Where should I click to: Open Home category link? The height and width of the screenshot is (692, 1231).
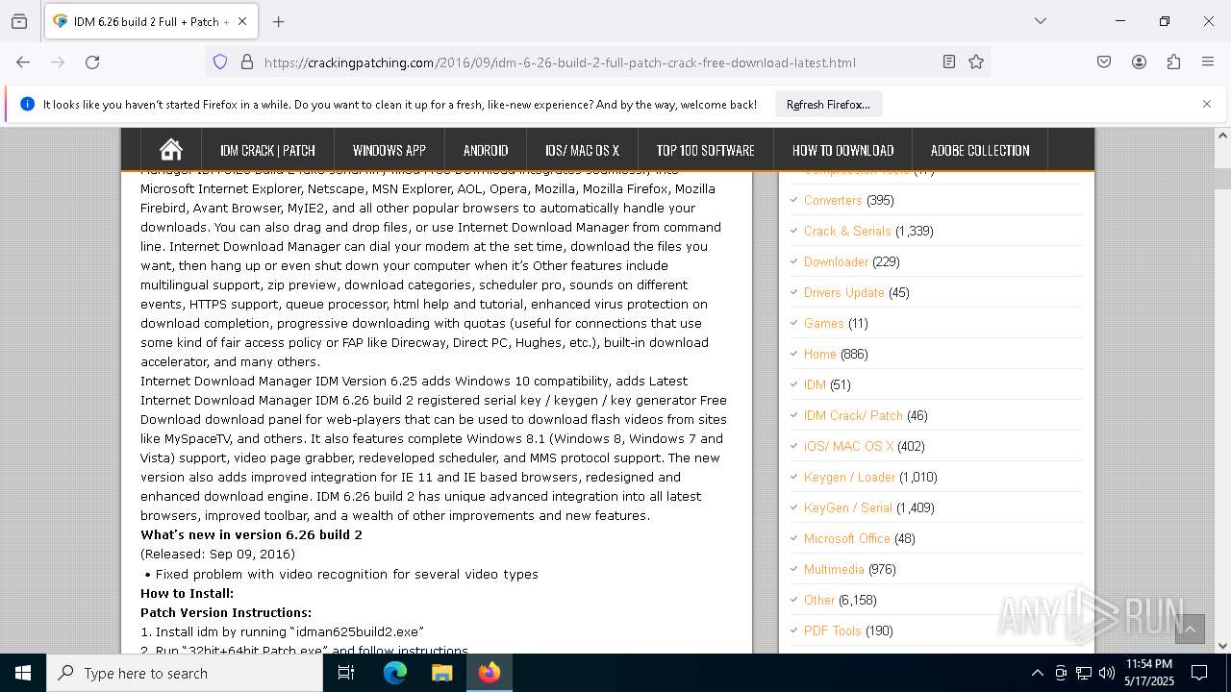click(x=820, y=354)
